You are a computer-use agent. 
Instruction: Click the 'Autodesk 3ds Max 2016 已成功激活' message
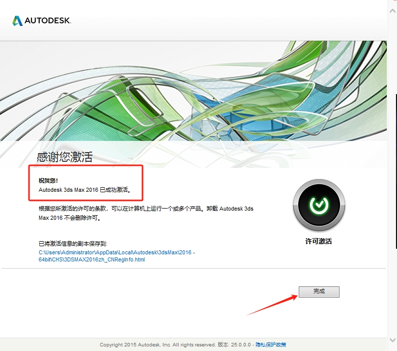pos(85,190)
